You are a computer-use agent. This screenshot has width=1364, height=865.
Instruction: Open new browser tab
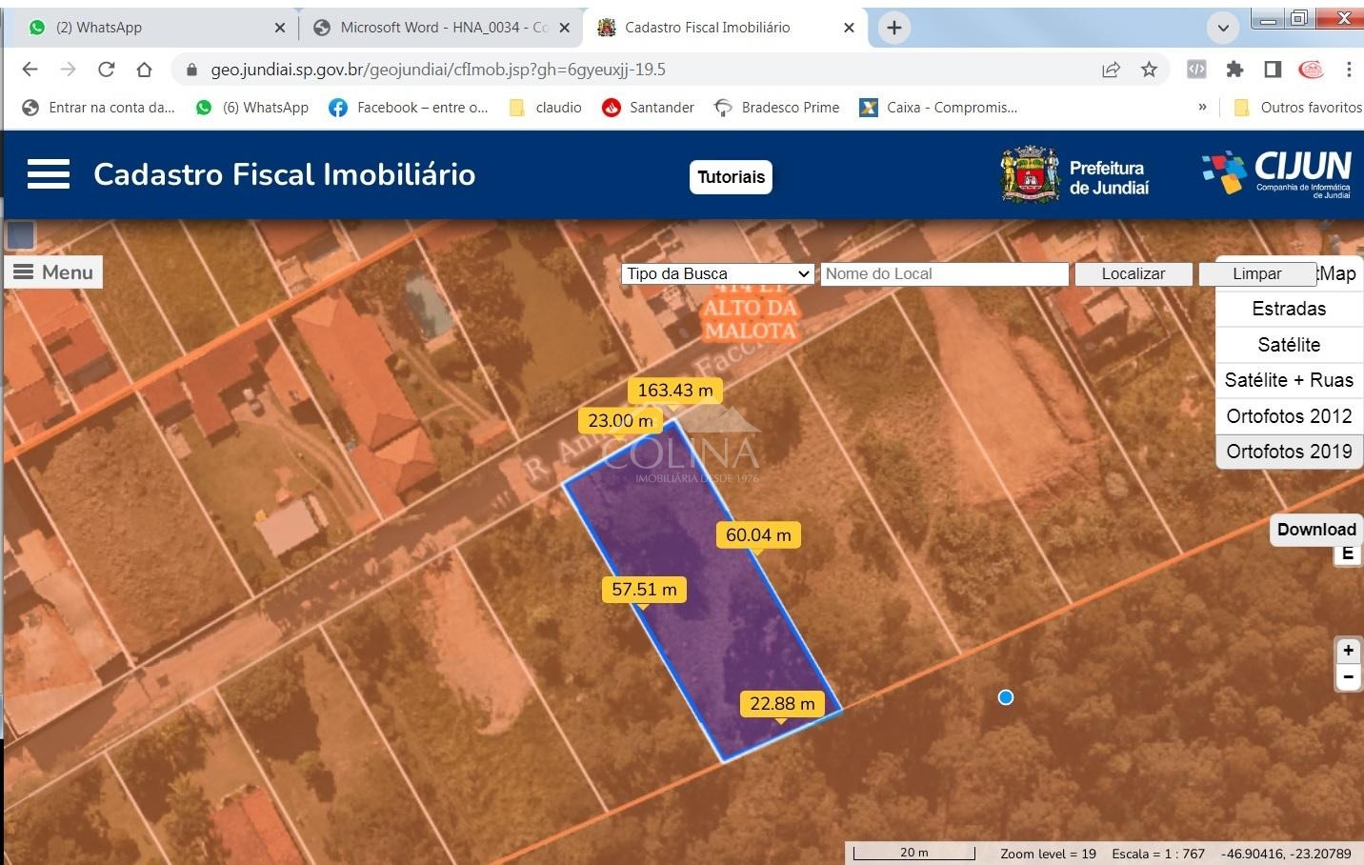tap(893, 28)
